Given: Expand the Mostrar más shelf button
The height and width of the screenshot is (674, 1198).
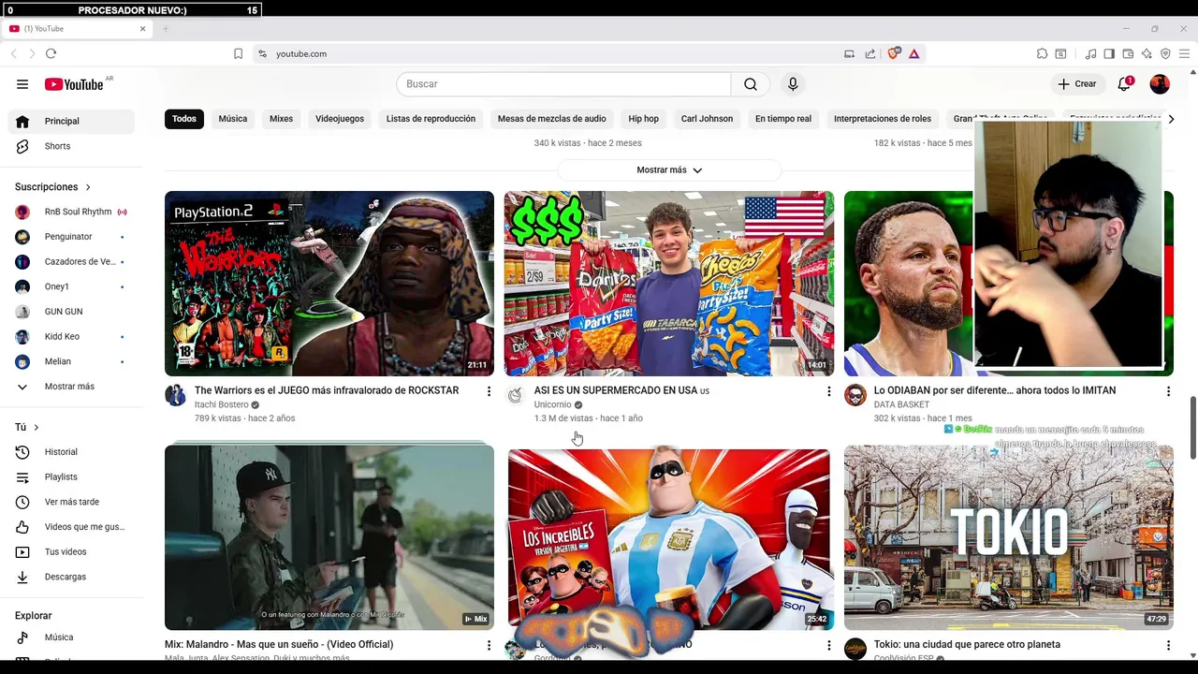Looking at the screenshot, I should click(669, 170).
